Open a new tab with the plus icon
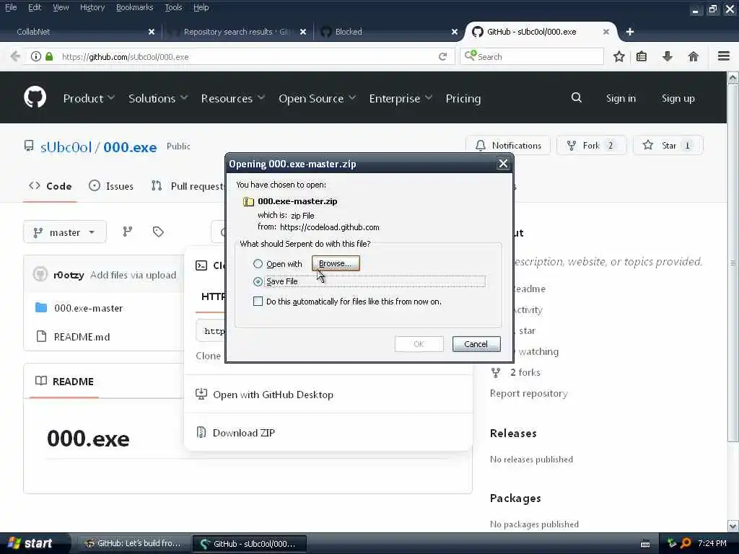Image resolution: width=739 pixels, height=554 pixels. 629,32
